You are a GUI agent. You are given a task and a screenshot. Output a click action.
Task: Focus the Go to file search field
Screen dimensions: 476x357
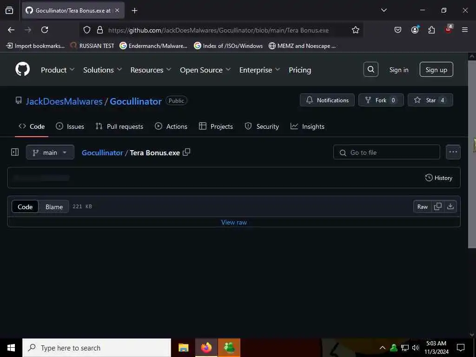click(386, 152)
